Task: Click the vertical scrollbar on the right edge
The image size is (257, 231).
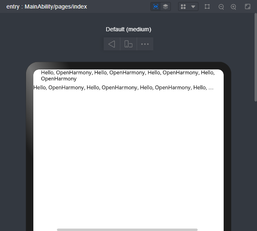Action: (x=256, y=57)
